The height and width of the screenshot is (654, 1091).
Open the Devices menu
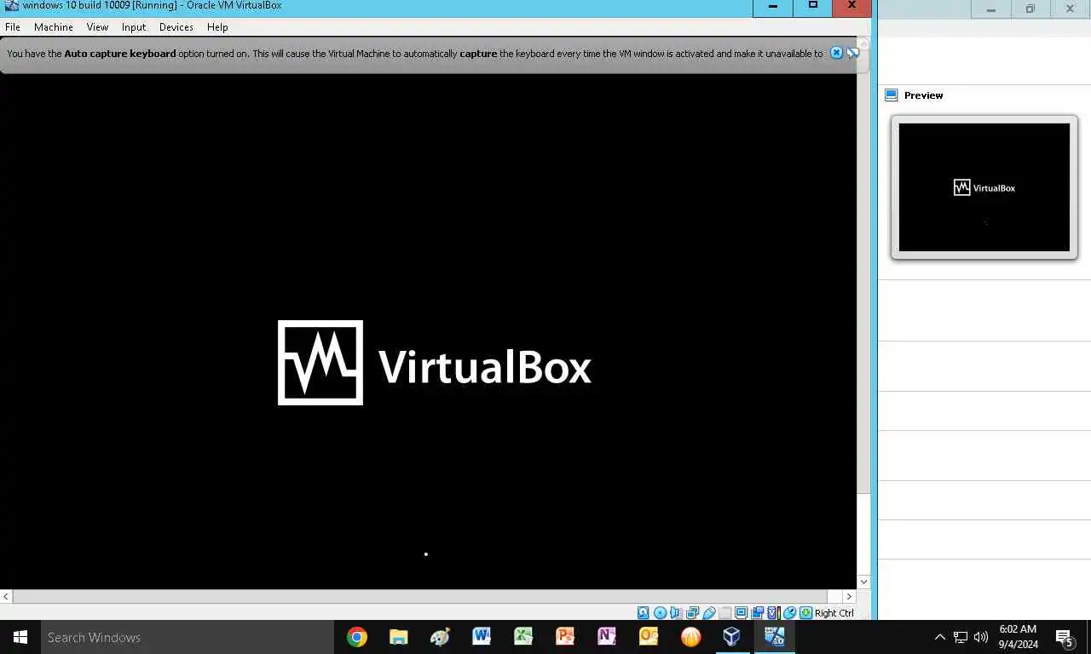pyautogui.click(x=176, y=27)
